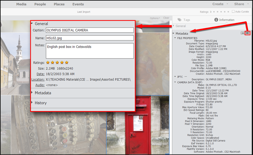Image resolution: width=253 pixels, height=155 pixels.
Task: Expand the greyed General section in right panel
Action: coord(174,26)
